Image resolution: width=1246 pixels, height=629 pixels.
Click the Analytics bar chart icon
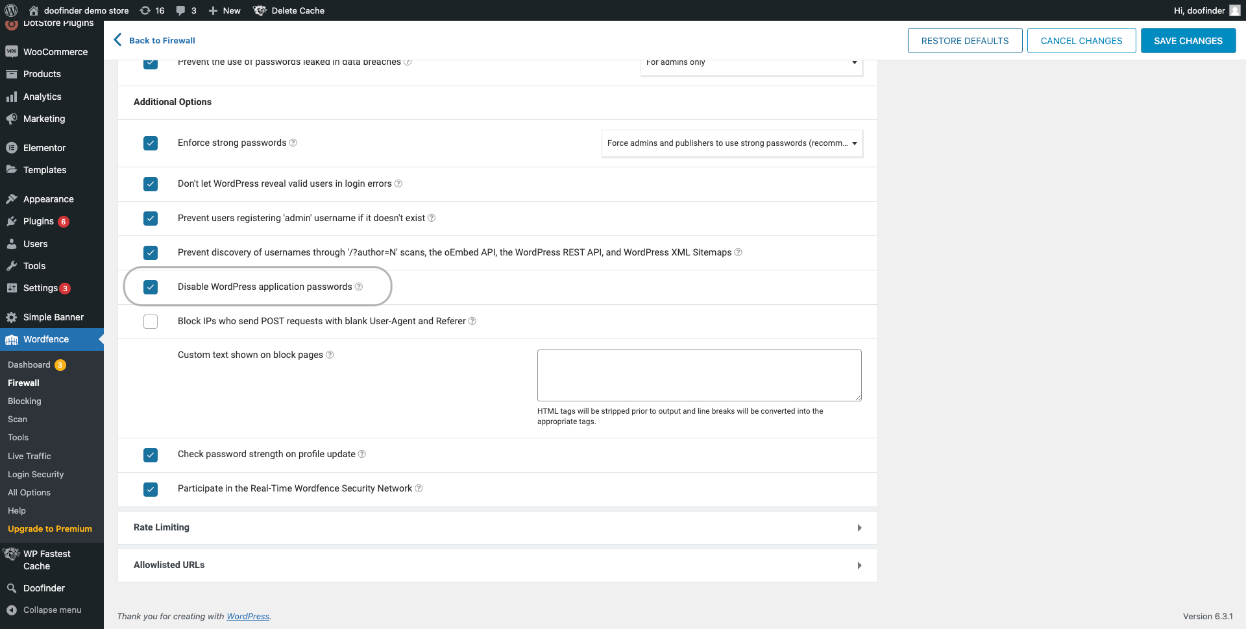pyautogui.click(x=12, y=97)
